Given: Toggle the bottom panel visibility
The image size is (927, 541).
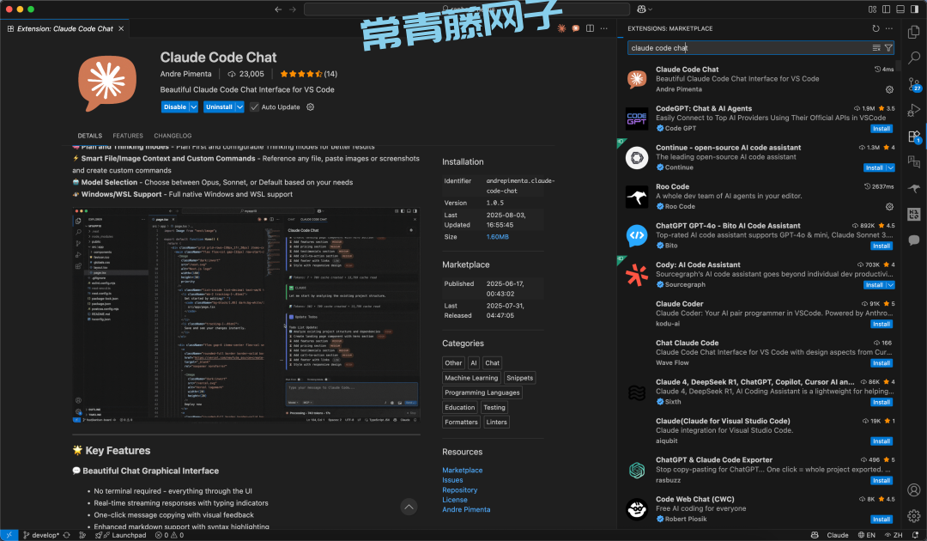Looking at the screenshot, I should [900, 9].
